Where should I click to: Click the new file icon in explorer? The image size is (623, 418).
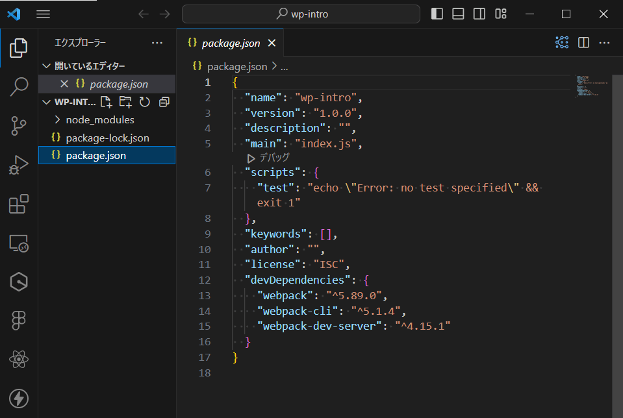pyautogui.click(x=106, y=102)
